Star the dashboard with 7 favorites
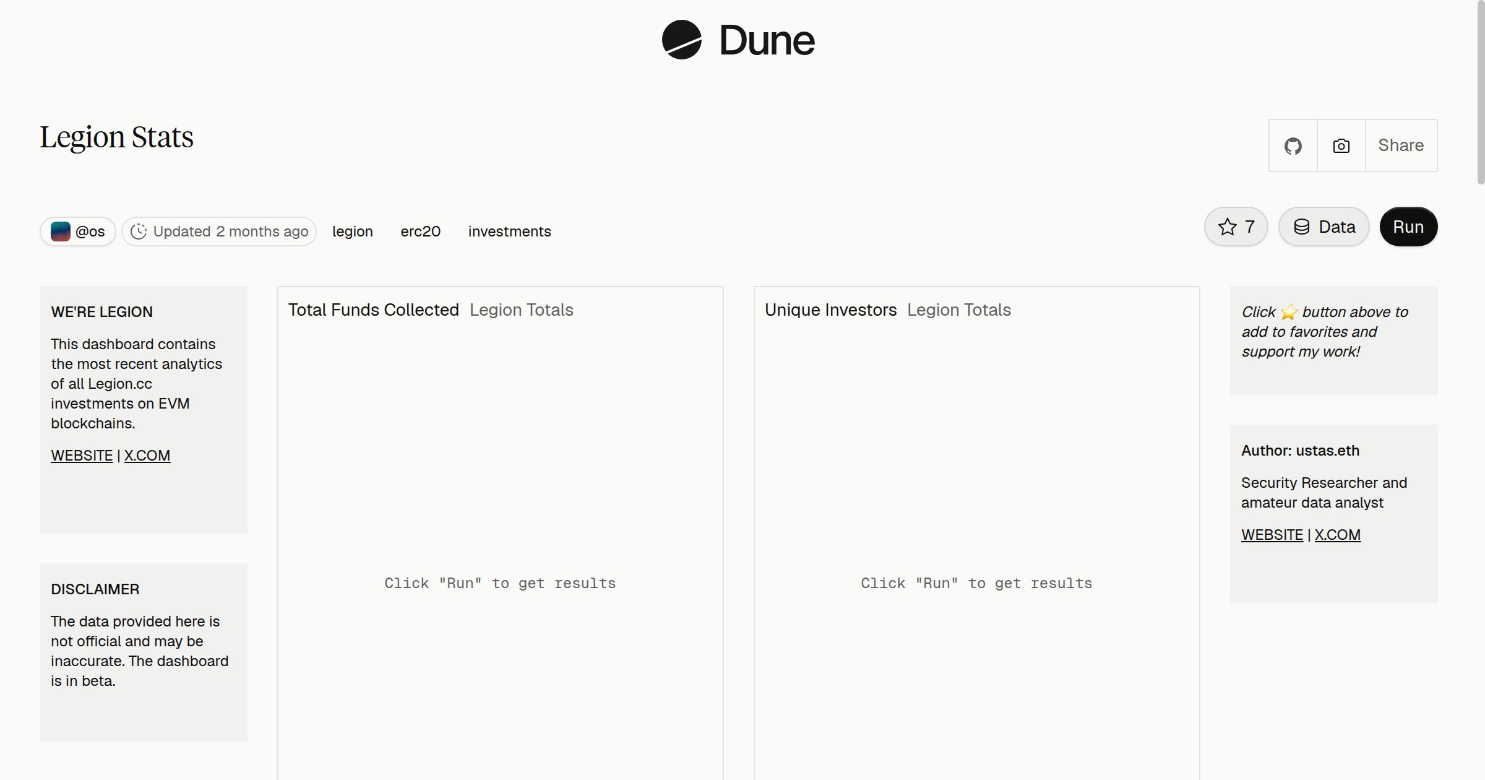The width and height of the screenshot is (1485, 780). (x=1236, y=227)
